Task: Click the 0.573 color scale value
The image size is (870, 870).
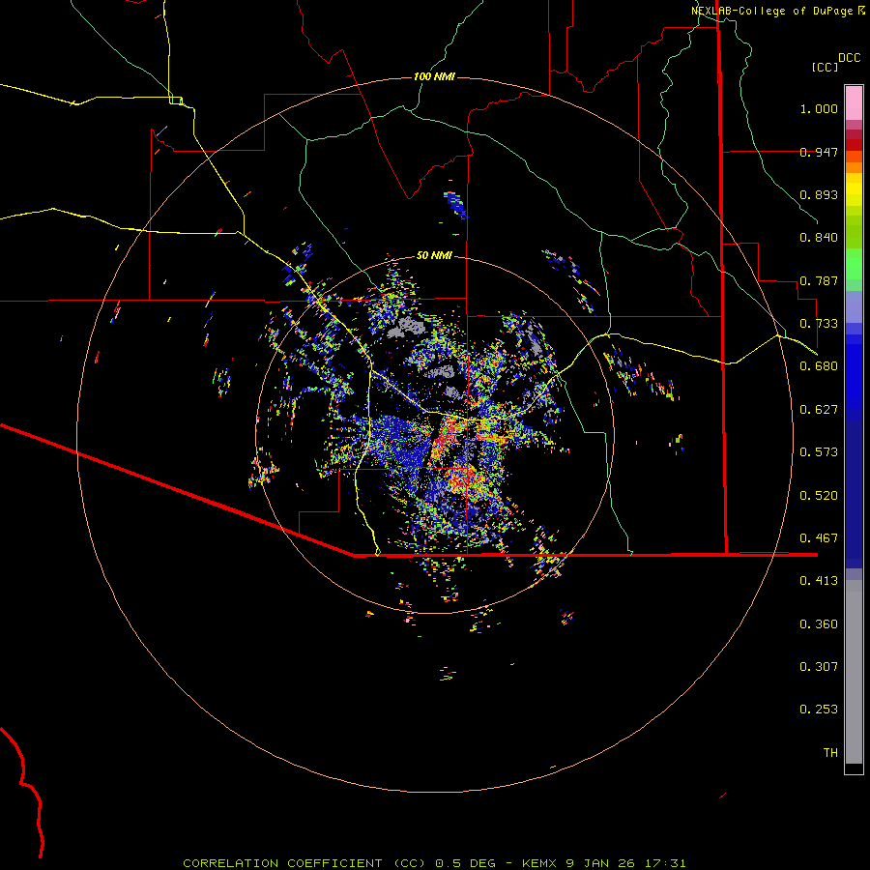Action: click(819, 452)
